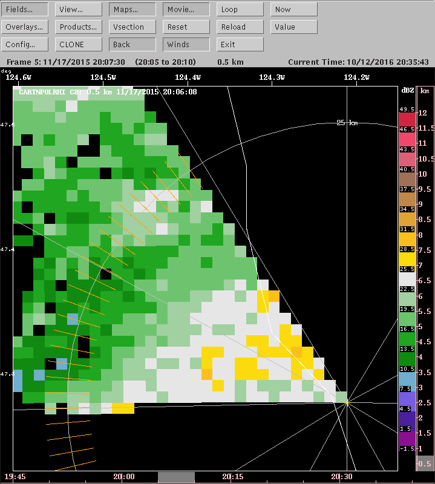Select the 12 km height level
The image size is (435, 484).
point(424,113)
